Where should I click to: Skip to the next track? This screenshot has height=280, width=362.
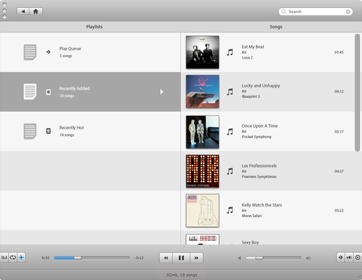(196, 258)
